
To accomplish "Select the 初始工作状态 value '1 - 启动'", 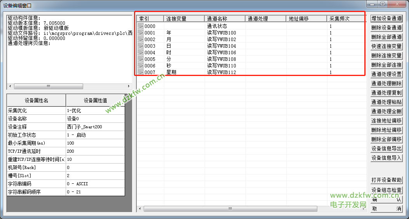I will [95, 135].
